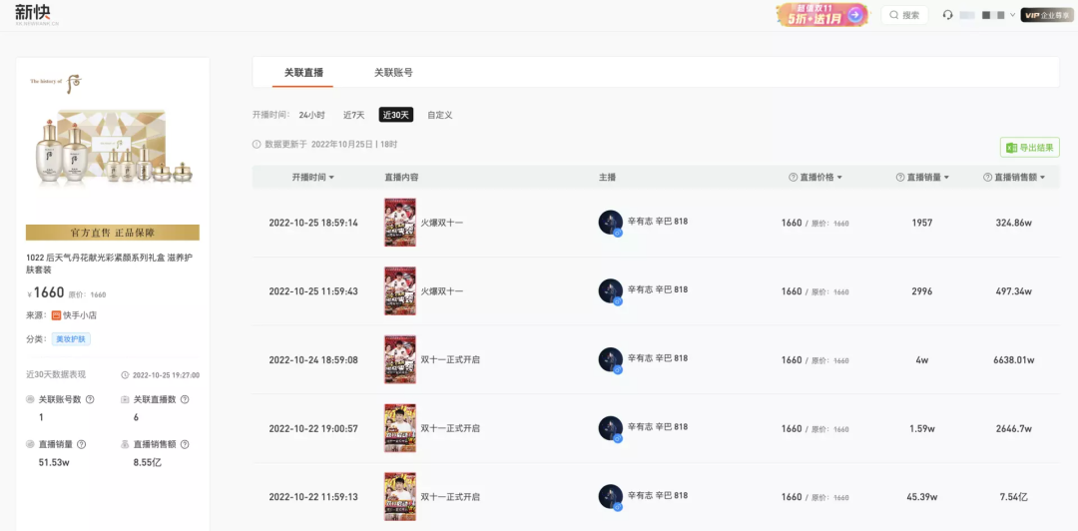
Task: Click the question icon next to 直播价格
Action: (794, 178)
